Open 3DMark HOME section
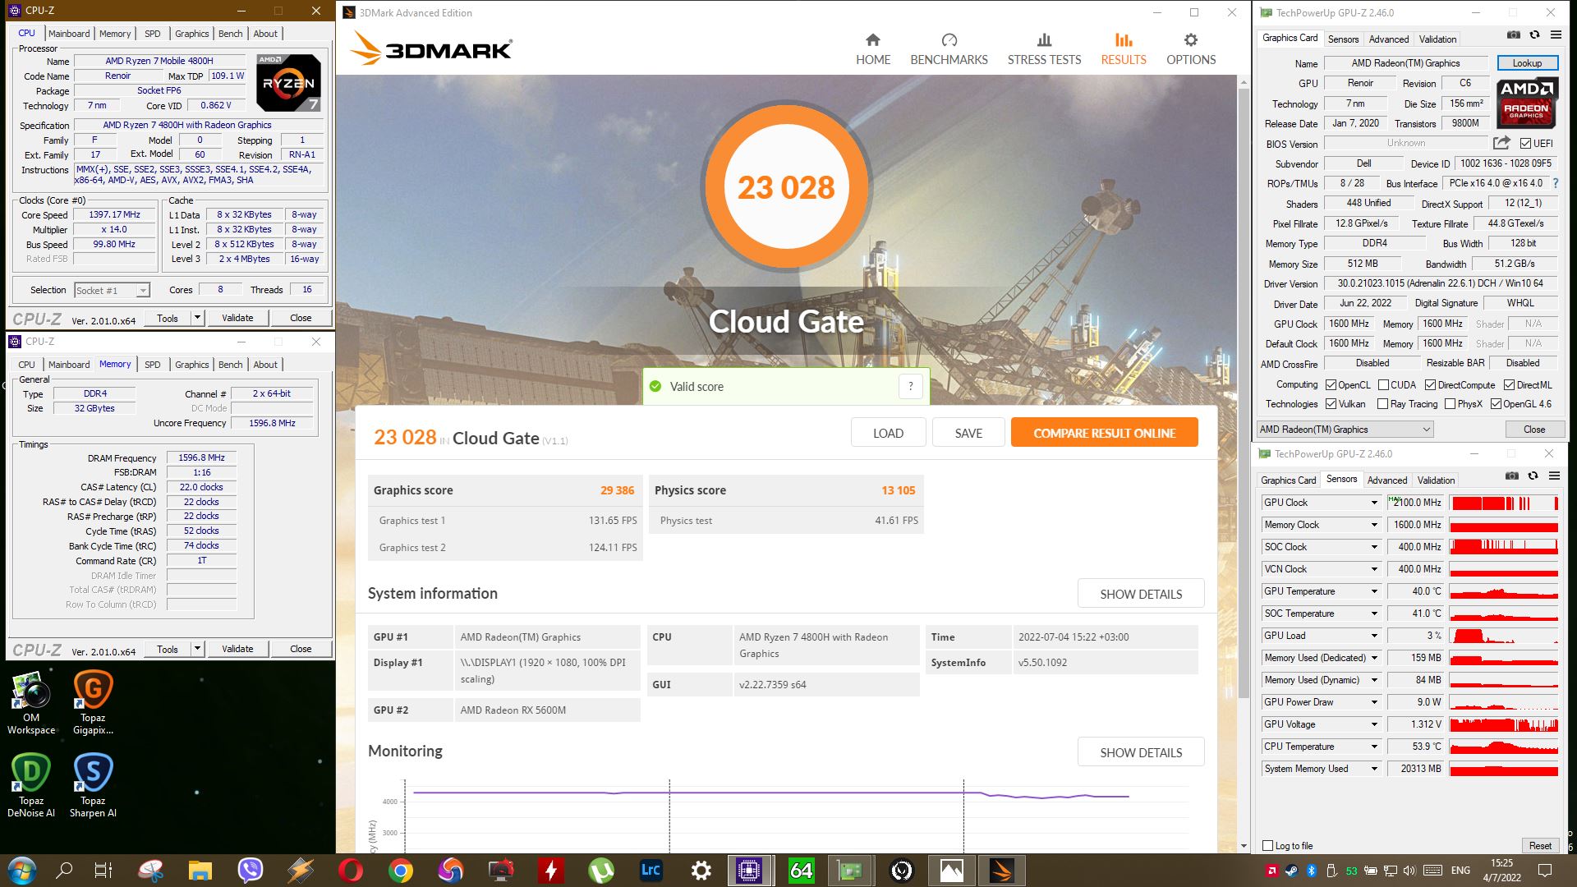 872,49
